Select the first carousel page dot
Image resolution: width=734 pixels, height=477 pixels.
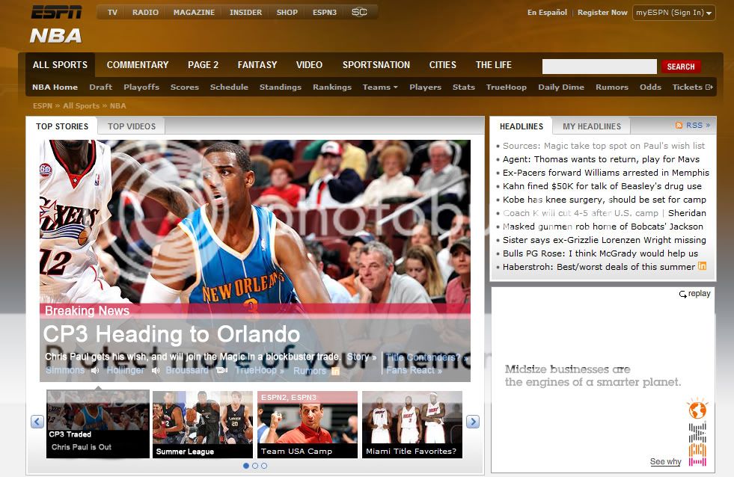pos(246,466)
